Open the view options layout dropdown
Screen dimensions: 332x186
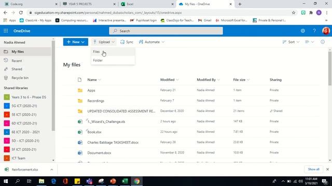pyautogui.click(x=309, y=42)
